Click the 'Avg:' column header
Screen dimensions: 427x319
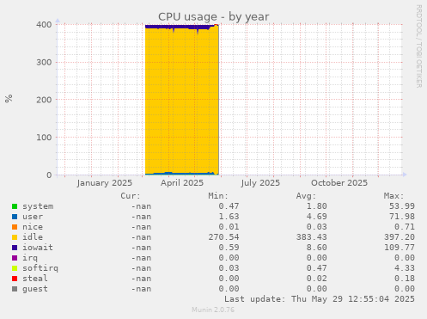[x=306, y=196]
